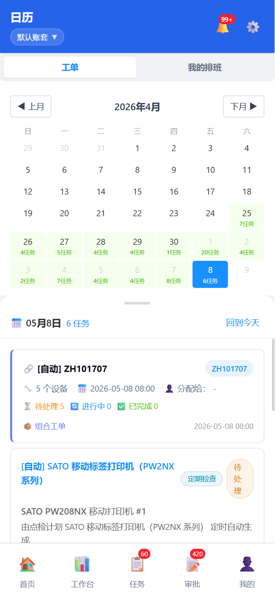Click the wrench icon by 5 个设备
The height and width of the screenshot is (595, 275).
click(x=28, y=389)
